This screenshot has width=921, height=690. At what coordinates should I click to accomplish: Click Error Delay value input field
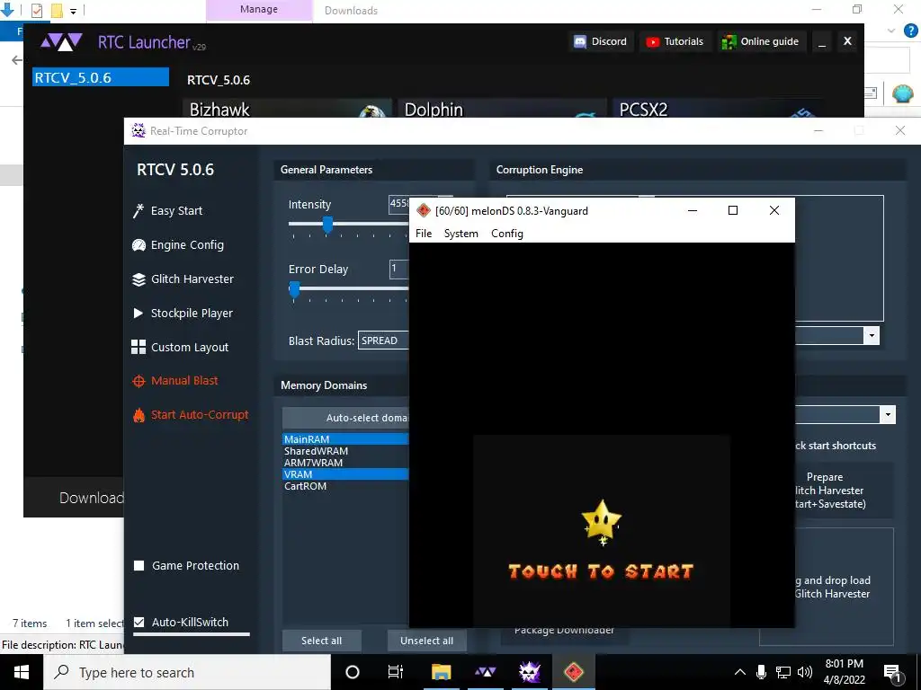coord(399,269)
